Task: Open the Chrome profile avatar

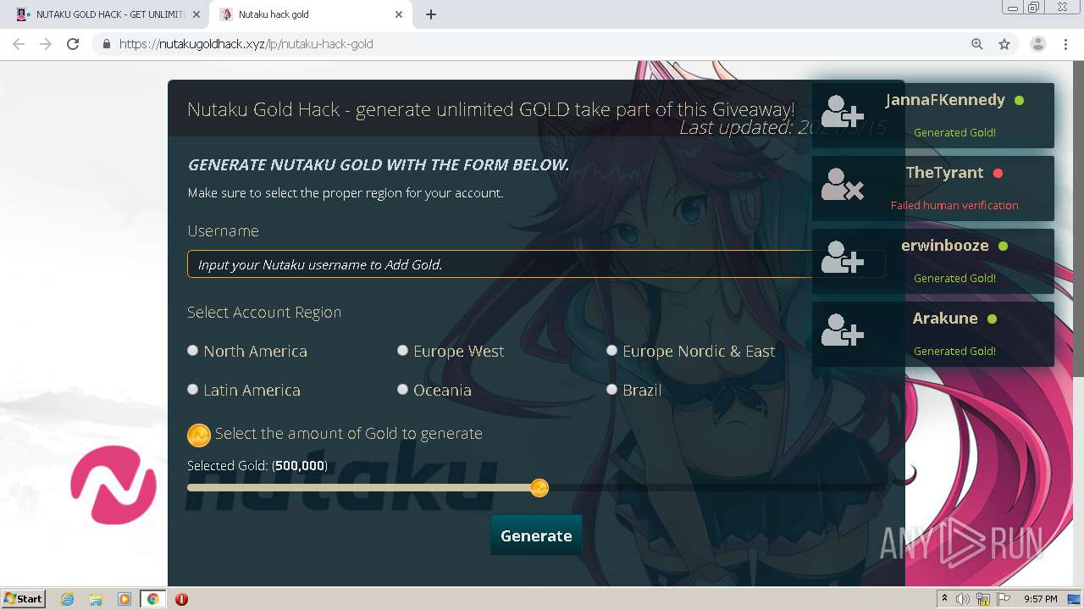Action: [1038, 44]
